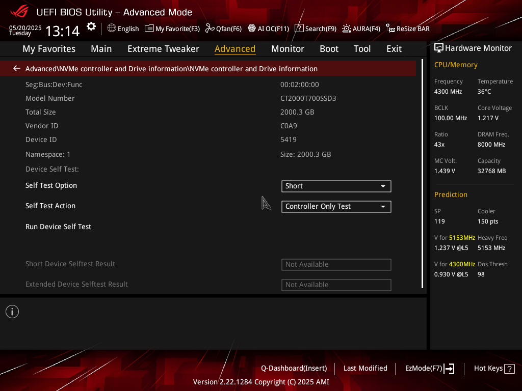Click the Hardware Monitor display icon
Screen dimensions: 522x391
pyautogui.click(x=439, y=48)
